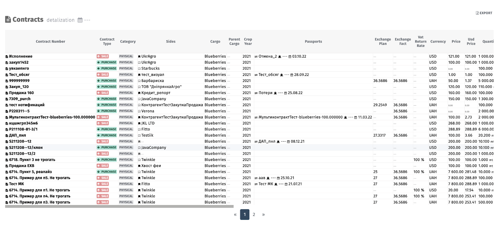
Task: Click the calendar icon before date 28.09.22
Action: point(292,75)
